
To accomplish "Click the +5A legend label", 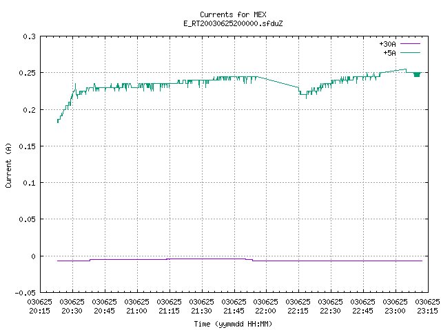I will (389, 53).
